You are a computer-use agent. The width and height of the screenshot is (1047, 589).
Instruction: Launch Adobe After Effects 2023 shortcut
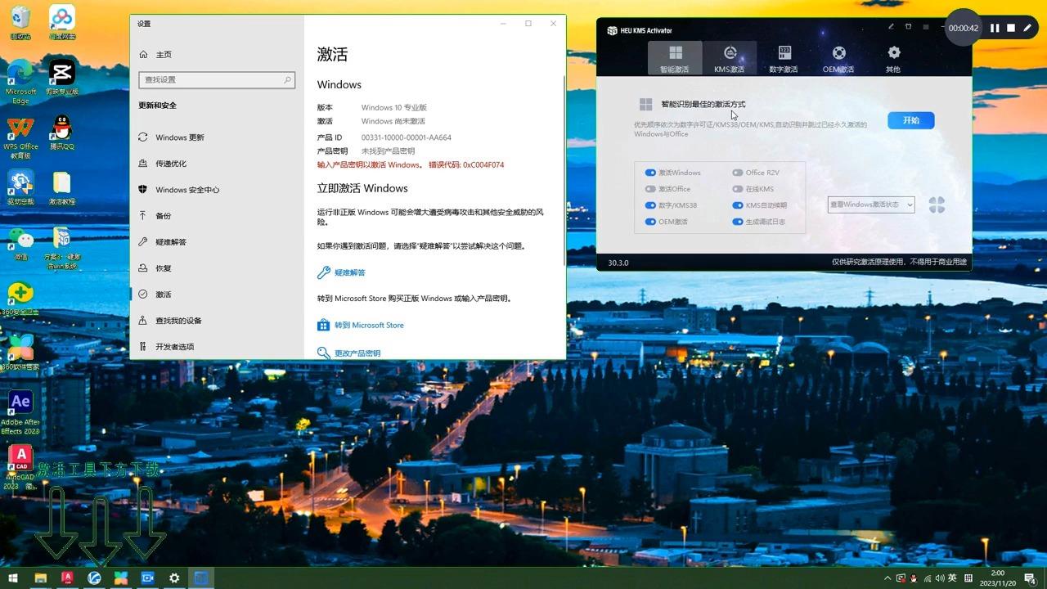(x=20, y=412)
